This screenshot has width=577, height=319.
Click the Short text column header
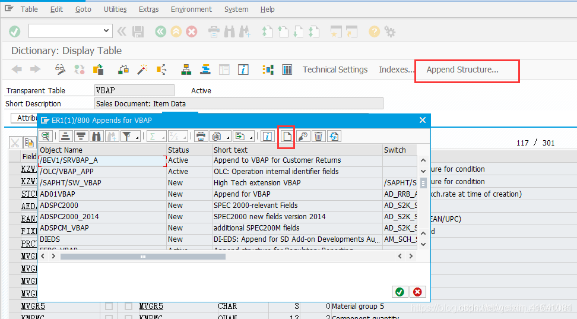pyautogui.click(x=297, y=150)
